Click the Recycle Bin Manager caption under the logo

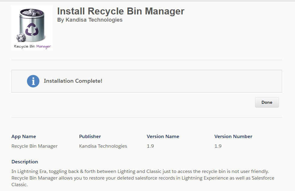(x=32, y=46)
